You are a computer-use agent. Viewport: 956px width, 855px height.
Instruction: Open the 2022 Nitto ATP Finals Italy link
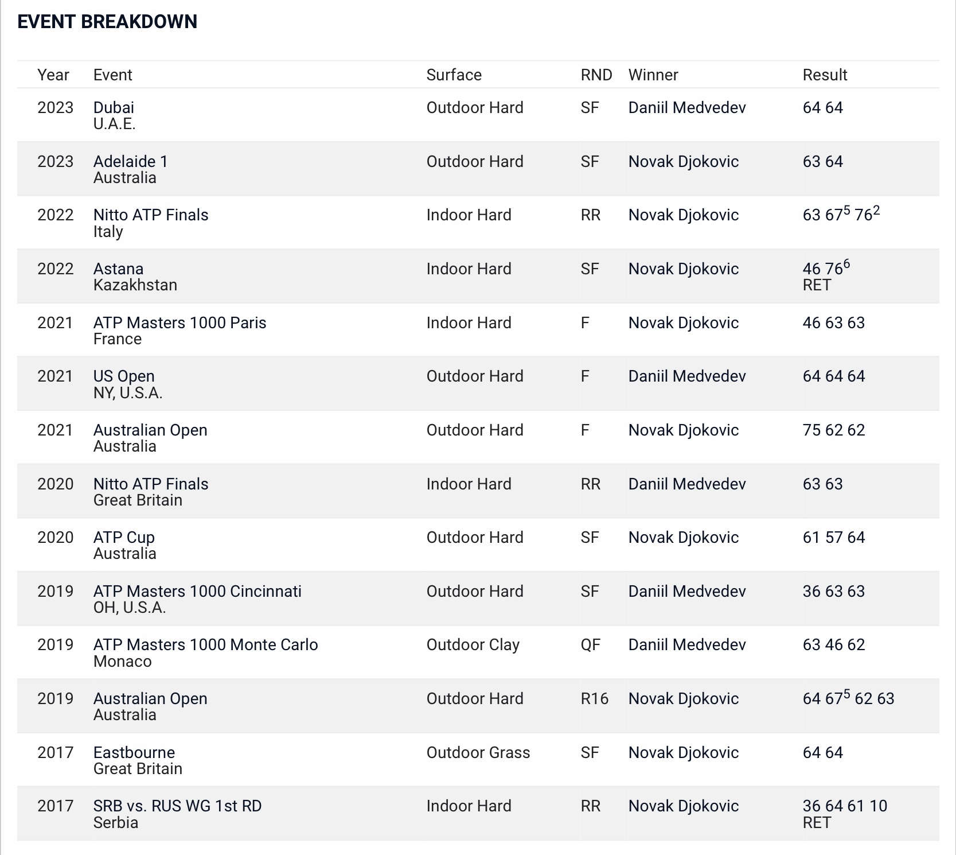click(151, 215)
